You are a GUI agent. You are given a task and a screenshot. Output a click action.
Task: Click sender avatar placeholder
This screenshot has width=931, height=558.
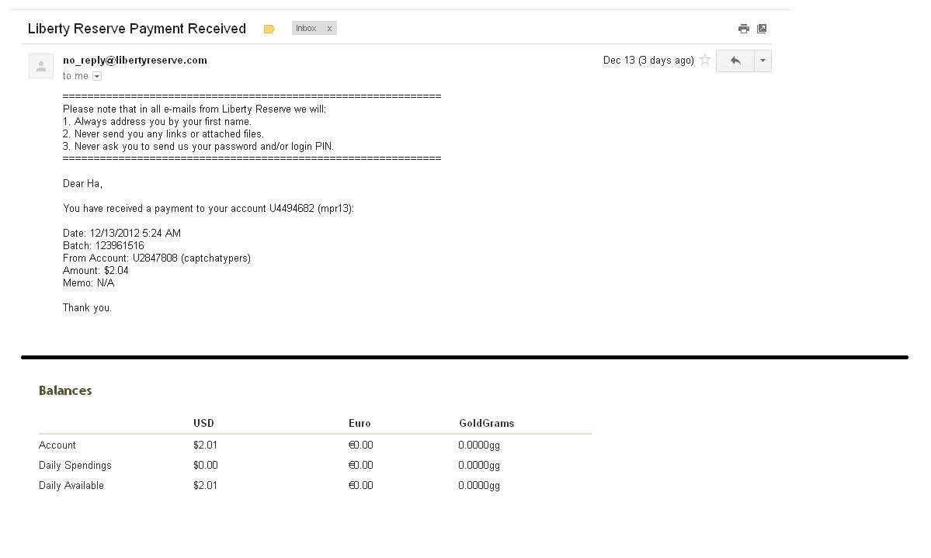41,66
